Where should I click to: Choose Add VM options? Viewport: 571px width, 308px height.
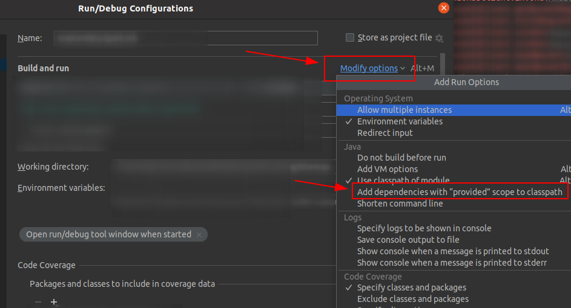(x=388, y=169)
